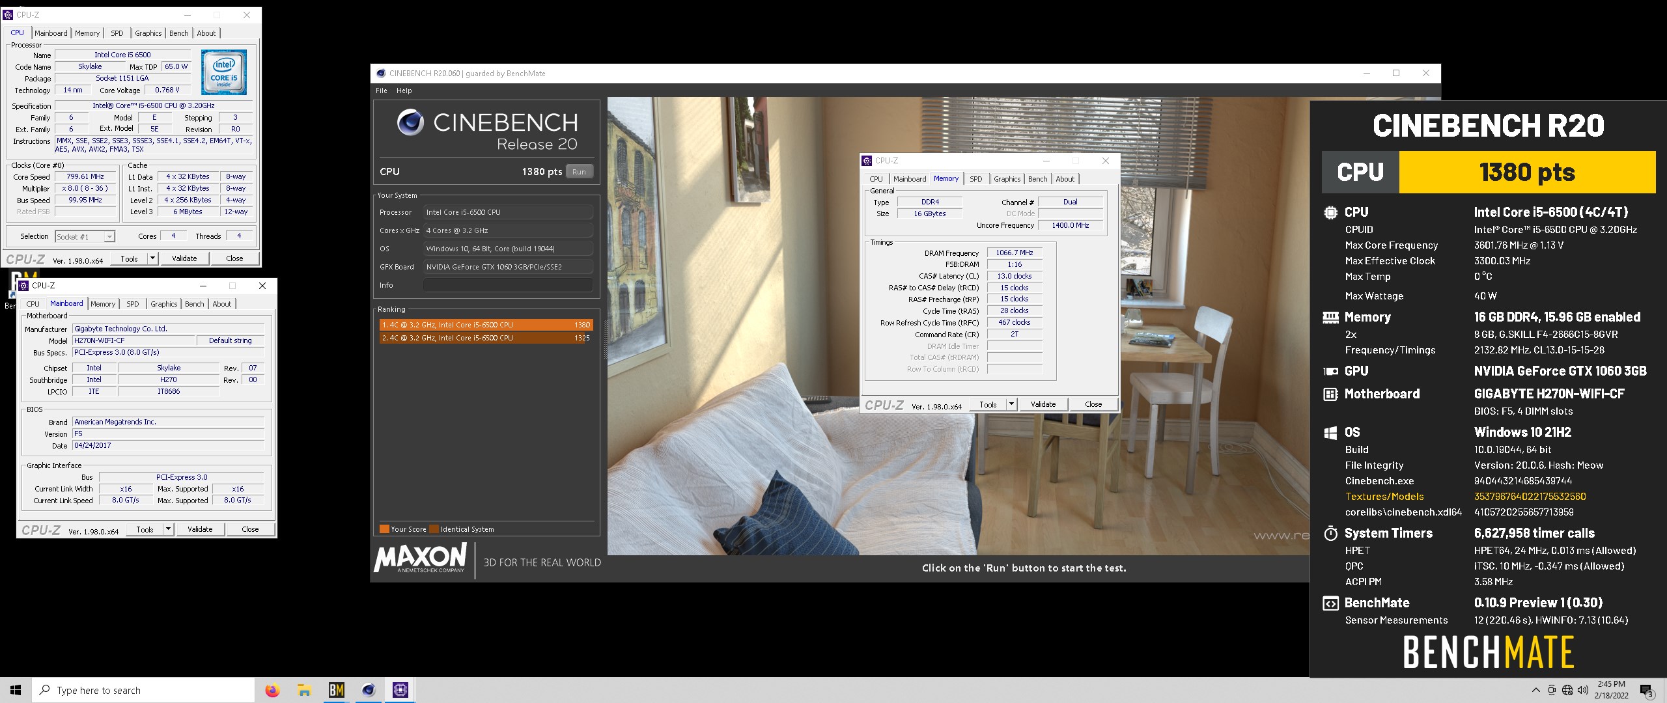Screen dimensions: 1667x703
Task: Open About tab in Memory window
Action: click(x=1065, y=179)
